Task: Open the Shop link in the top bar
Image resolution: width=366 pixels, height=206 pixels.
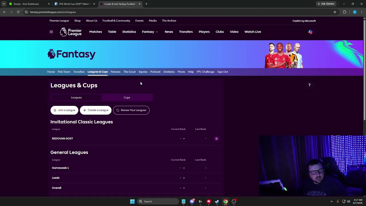Action: [77, 21]
